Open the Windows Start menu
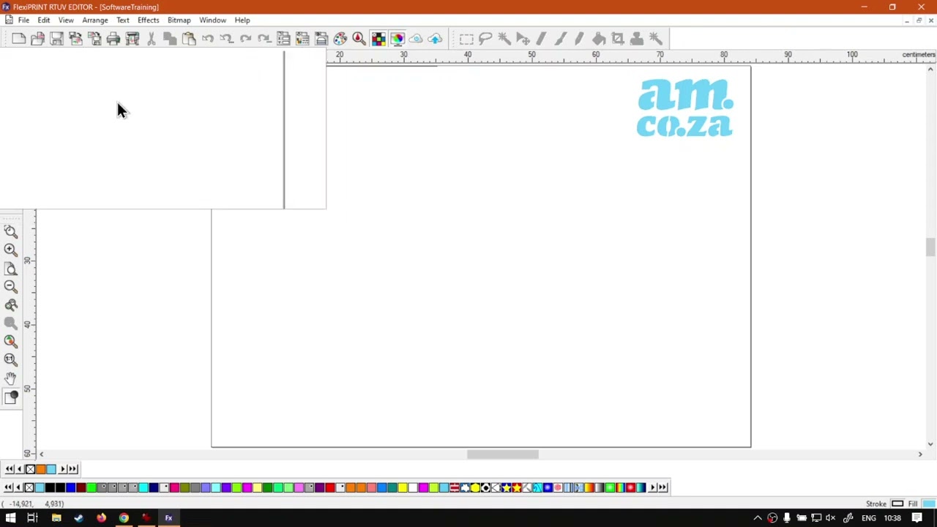Viewport: 937px width, 527px height. pyautogui.click(x=10, y=518)
